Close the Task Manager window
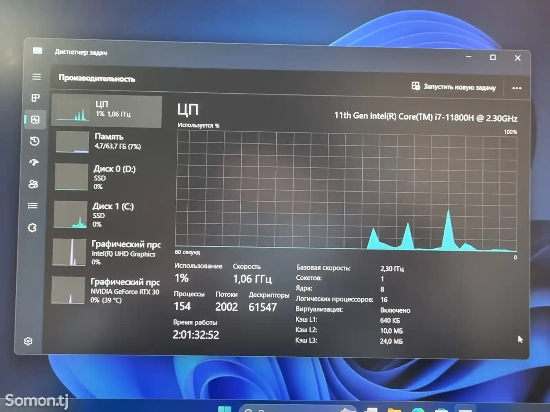This screenshot has width=550, height=412. [x=517, y=58]
